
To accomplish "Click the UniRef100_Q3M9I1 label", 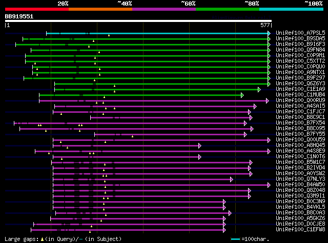I will tap(300, 196).
